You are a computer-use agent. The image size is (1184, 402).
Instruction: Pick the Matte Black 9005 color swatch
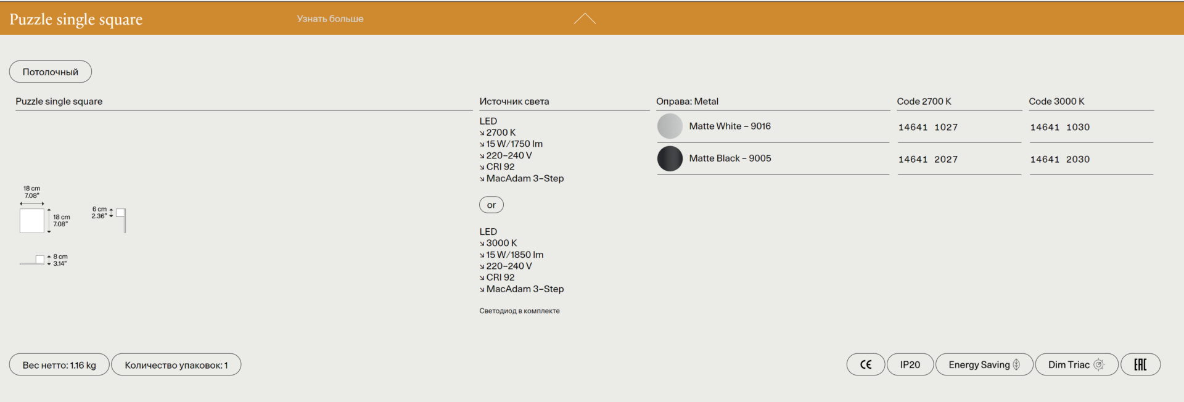click(x=670, y=158)
